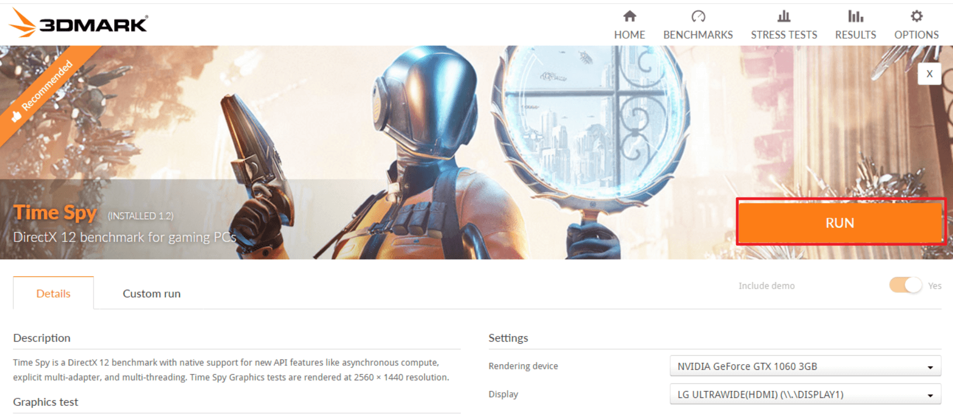The image size is (953, 417).
Task: Switch to the Custom run tab
Action: pos(152,293)
